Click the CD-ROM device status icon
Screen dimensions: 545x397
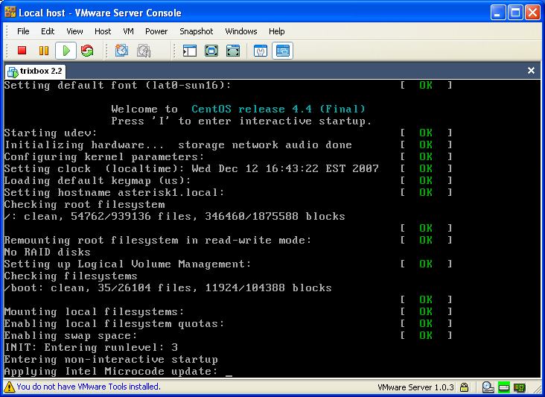[488, 387]
